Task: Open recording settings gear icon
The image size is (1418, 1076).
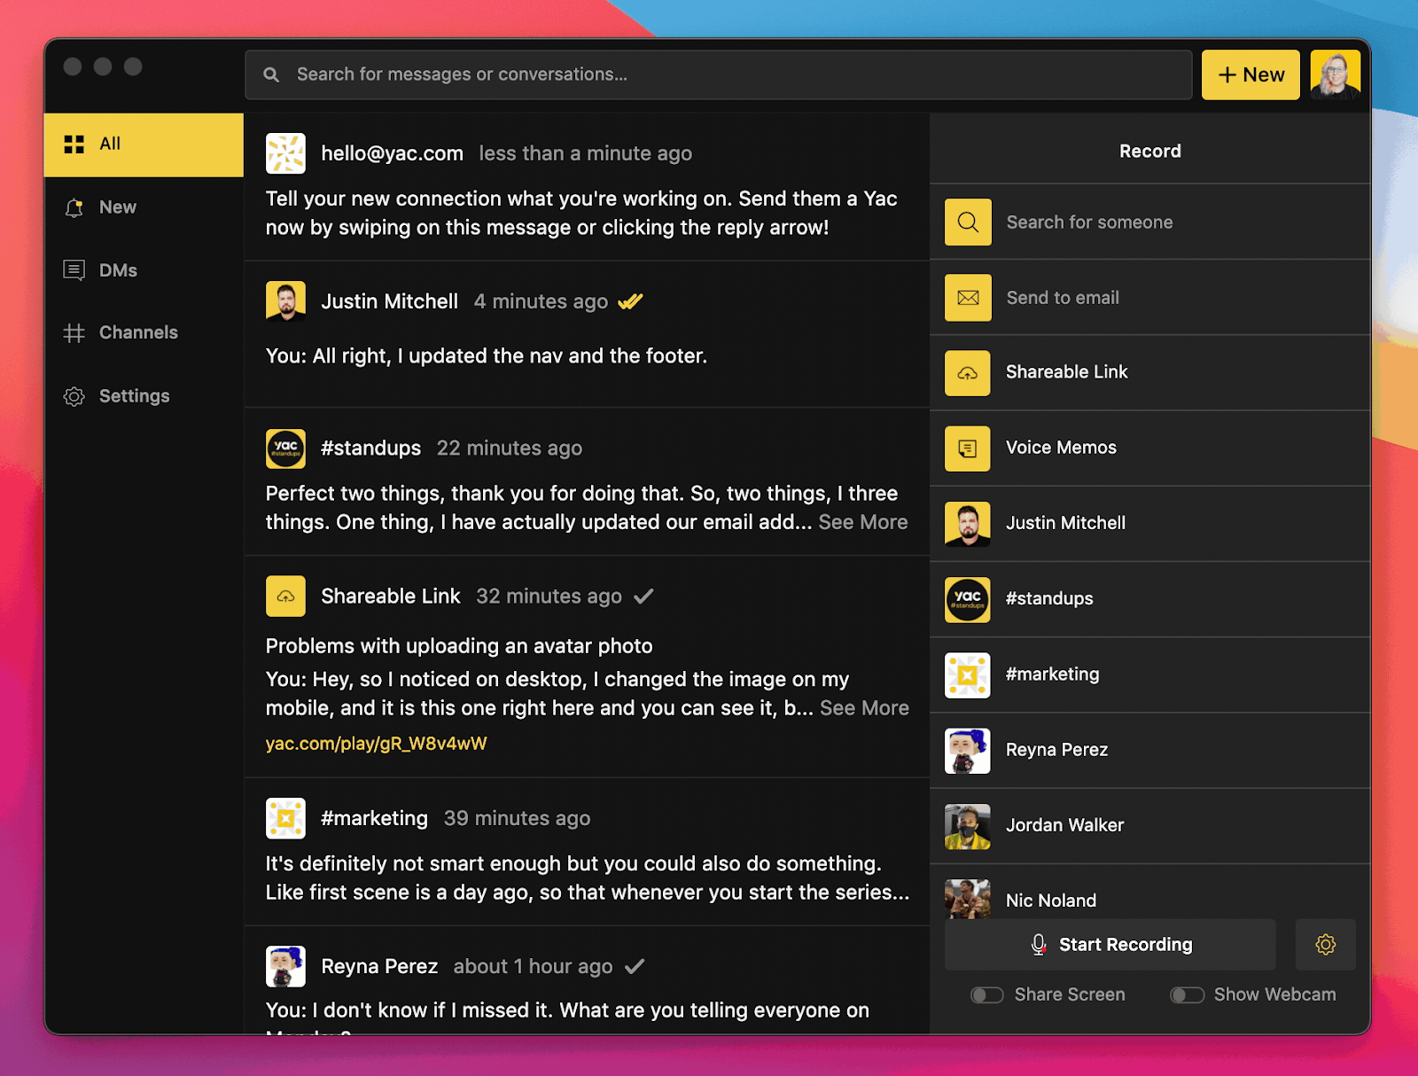Action: click(x=1325, y=945)
